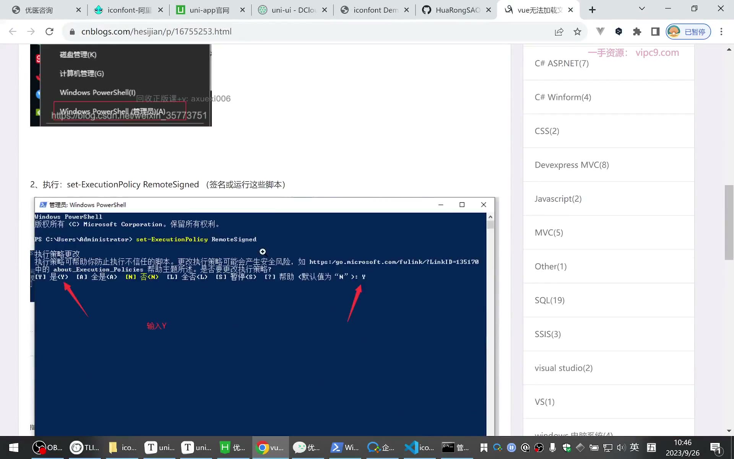Open the CSS(2) category link

pos(547,131)
